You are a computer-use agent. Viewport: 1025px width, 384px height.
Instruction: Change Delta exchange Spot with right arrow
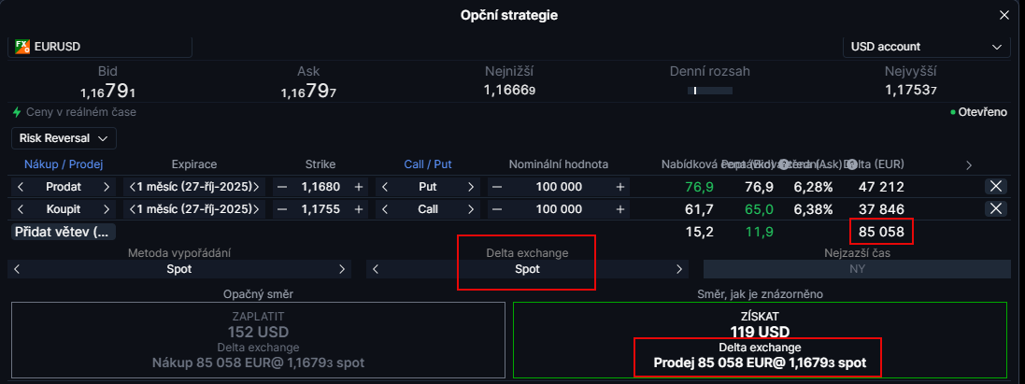click(679, 269)
